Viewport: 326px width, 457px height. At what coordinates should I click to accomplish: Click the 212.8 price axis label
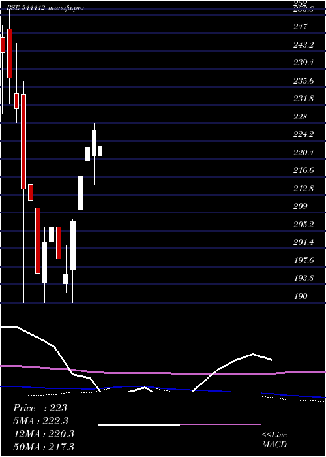pos(304,188)
